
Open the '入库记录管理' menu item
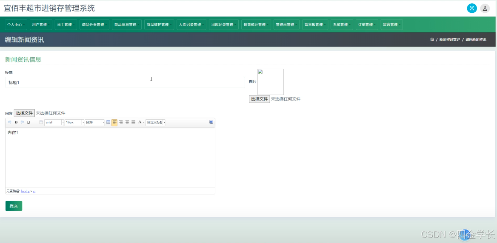[x=191, y=25]
